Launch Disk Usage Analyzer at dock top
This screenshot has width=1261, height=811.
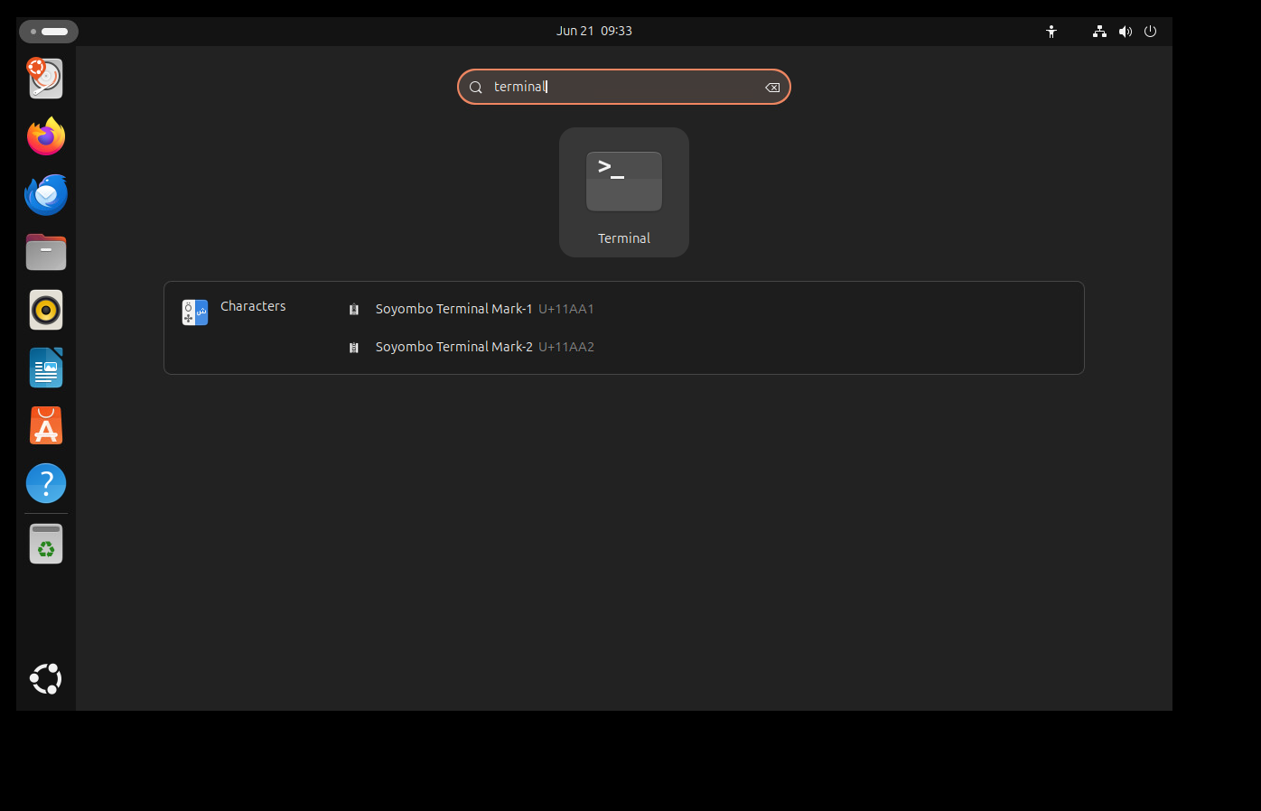pos(45,78)
